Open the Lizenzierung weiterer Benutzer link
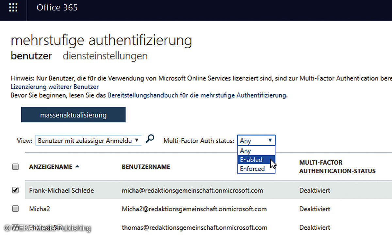The image size is (392, 235). [x=55, y=87]
